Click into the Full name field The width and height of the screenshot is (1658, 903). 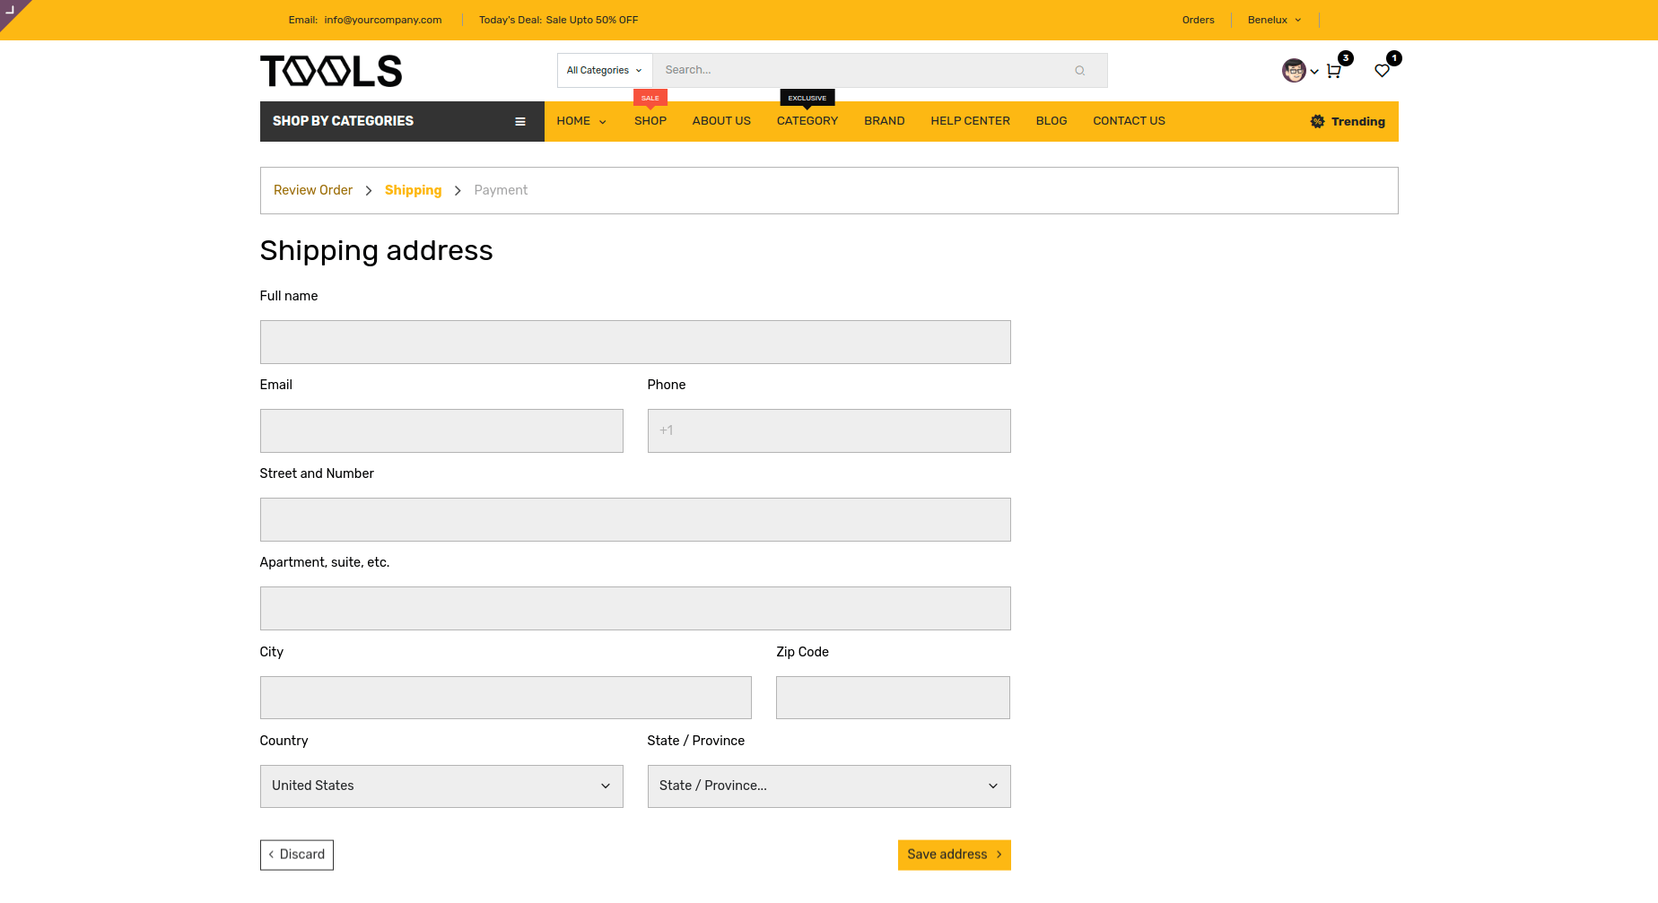635,343
